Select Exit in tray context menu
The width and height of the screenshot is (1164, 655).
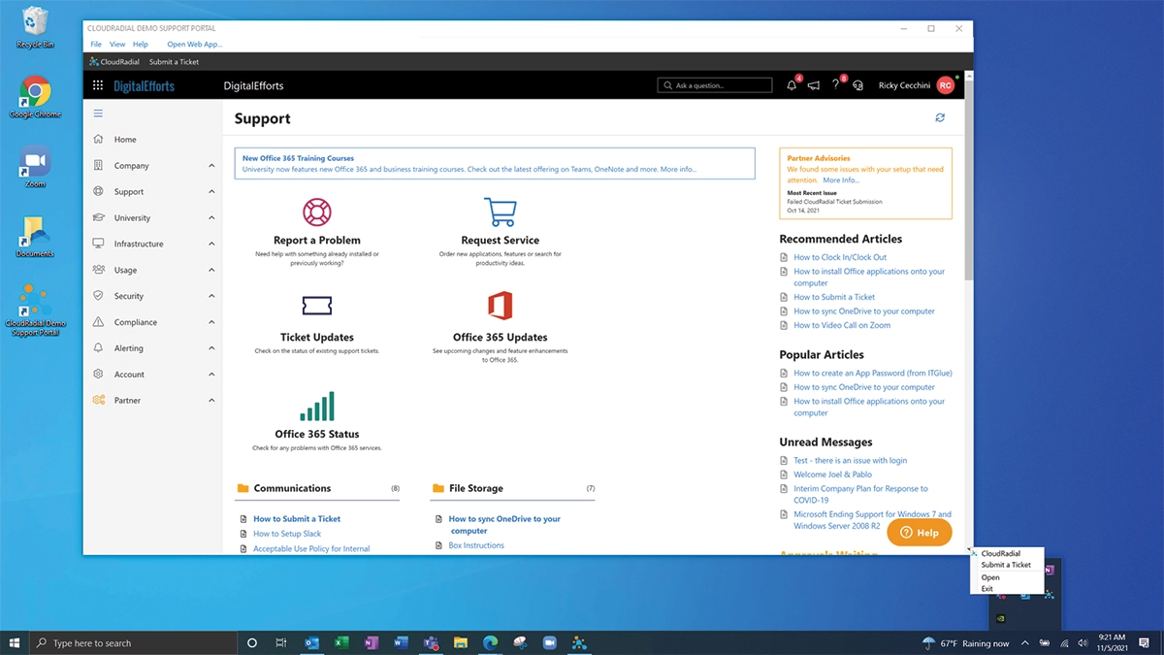pyautogui.click(x=987, y=589)
